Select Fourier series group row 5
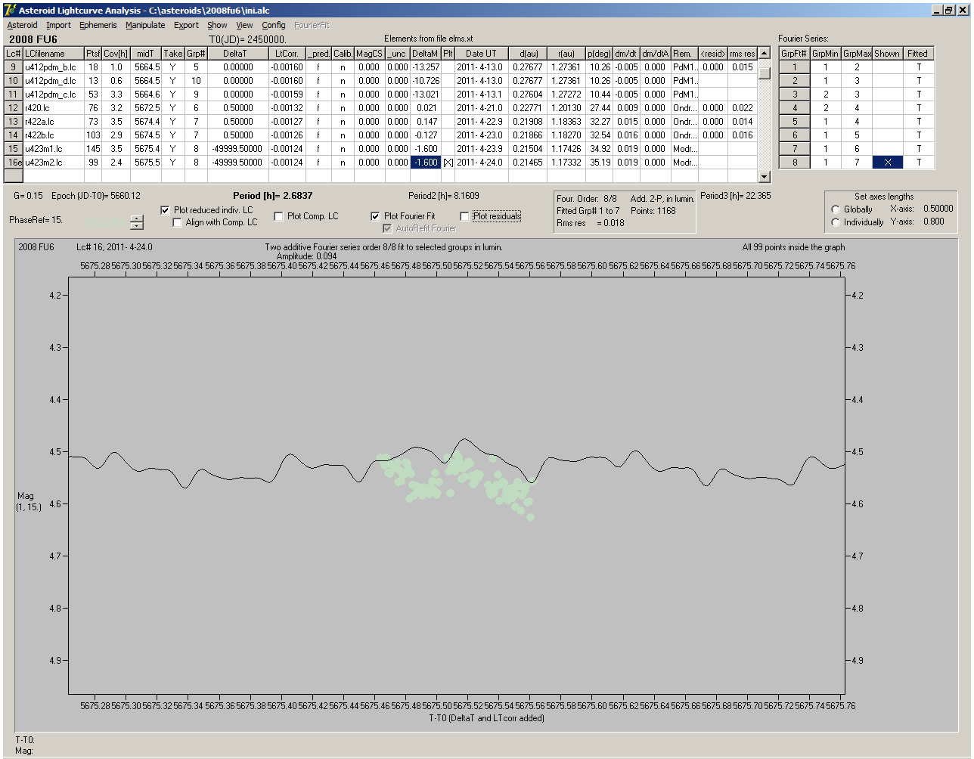The image size is (974, 759). pyautogui.click(x=795, y=122)
